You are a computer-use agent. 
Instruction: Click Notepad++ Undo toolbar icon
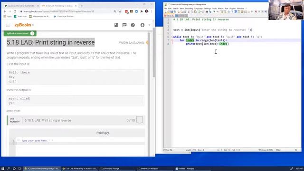199,12
